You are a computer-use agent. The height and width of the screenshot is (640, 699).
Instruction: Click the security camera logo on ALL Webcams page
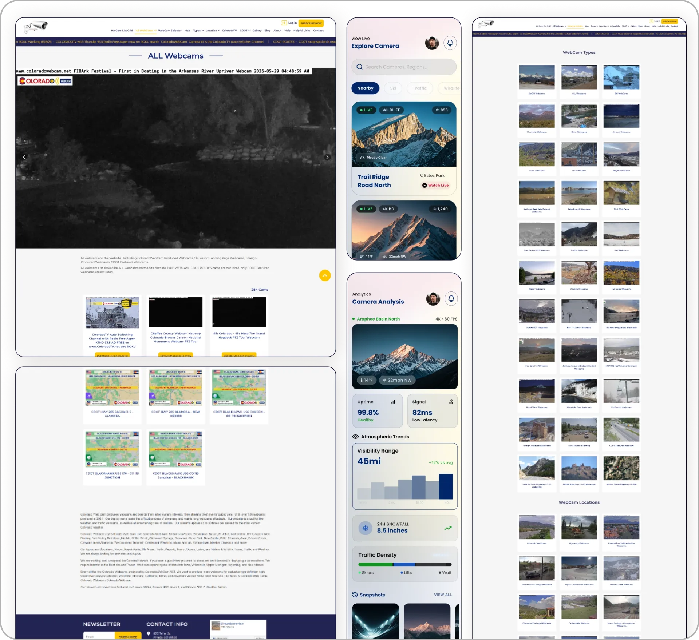[x=36, y=27]
